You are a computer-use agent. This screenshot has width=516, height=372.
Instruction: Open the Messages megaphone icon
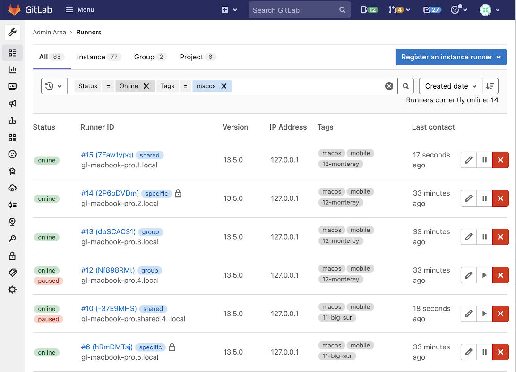pyautogui.click(x=12, y=103)
